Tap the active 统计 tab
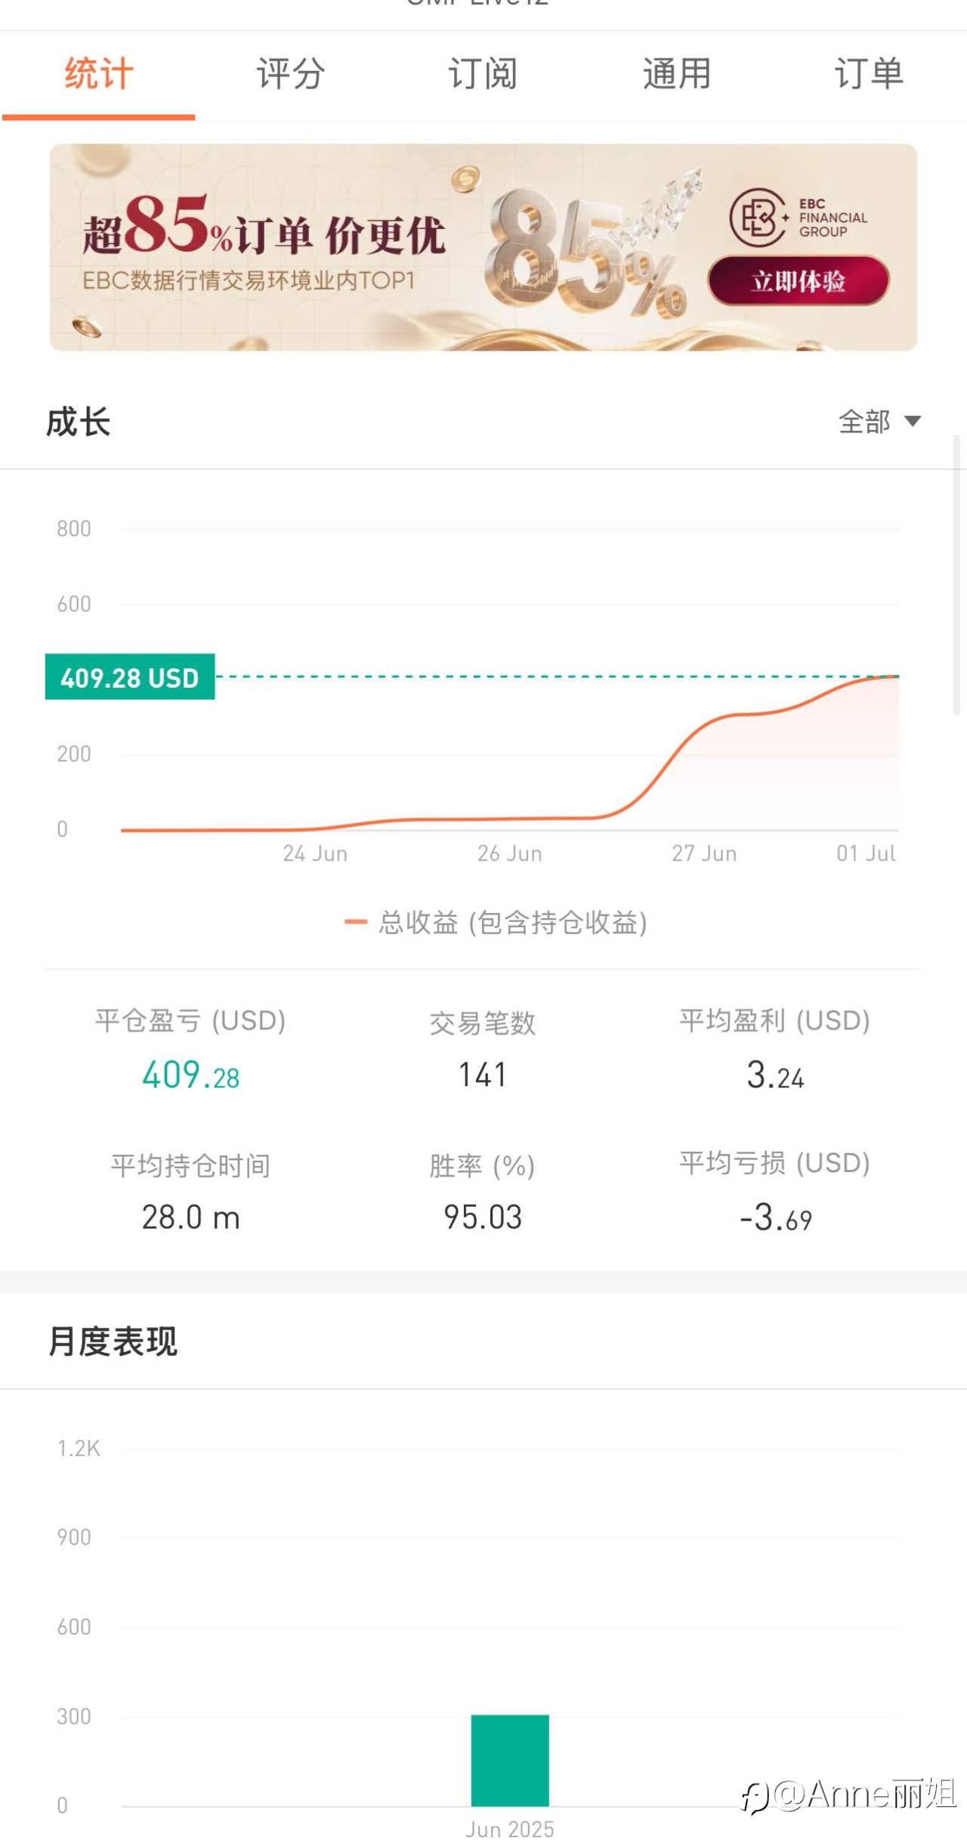 pyautogui.click(x=99, y=74)
